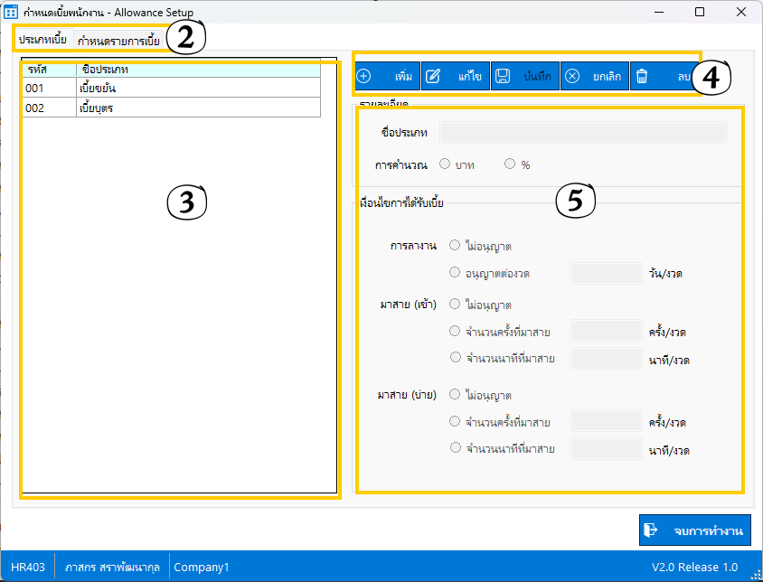Click the ชื่อประเภท text input field
The width and height of the screenshot is (763, 582).
pos(583,133)
